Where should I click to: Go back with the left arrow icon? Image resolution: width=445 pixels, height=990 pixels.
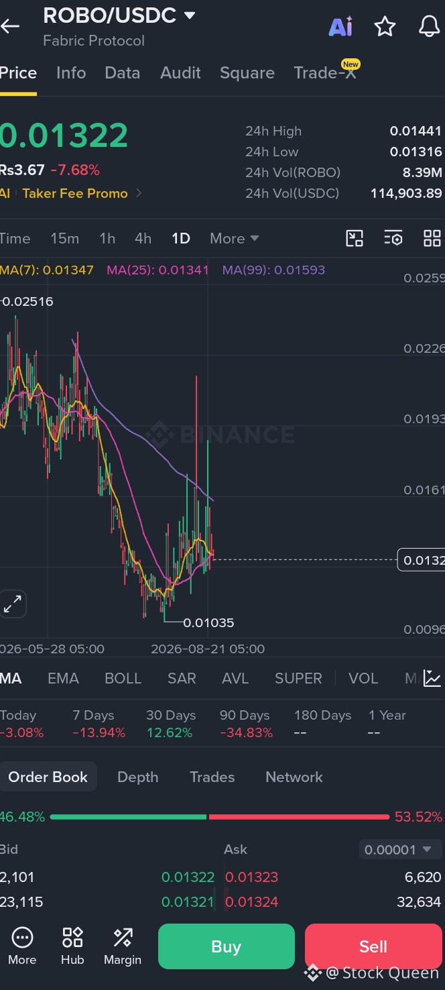(10, 27)
